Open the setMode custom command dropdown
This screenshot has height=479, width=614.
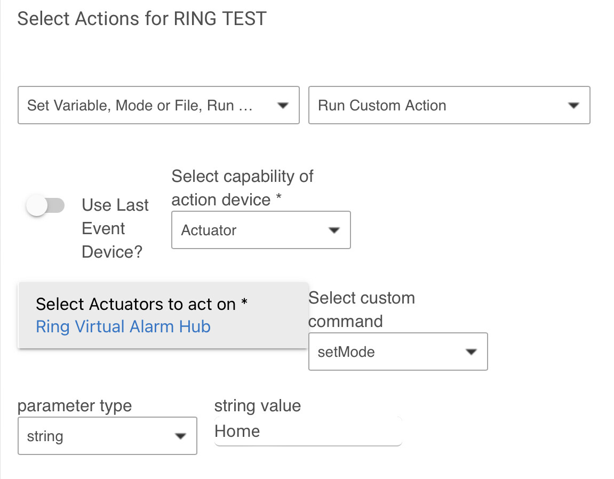pyautogui.click(x=398, y=352)
